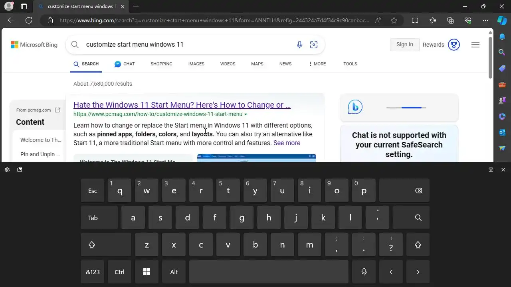Select 'Pin and Unpin ...' content item
The image size is (511, 287).
click(x=40, y=154)
